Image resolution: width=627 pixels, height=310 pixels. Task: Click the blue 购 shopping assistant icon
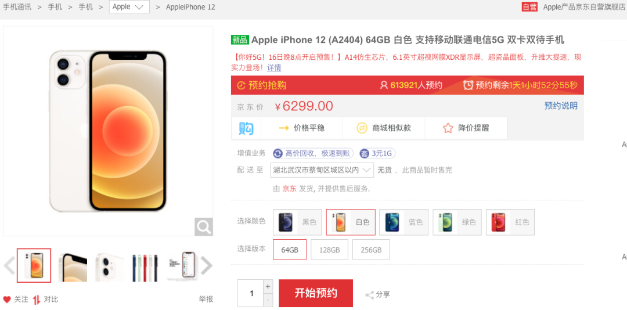click(246, 128)
